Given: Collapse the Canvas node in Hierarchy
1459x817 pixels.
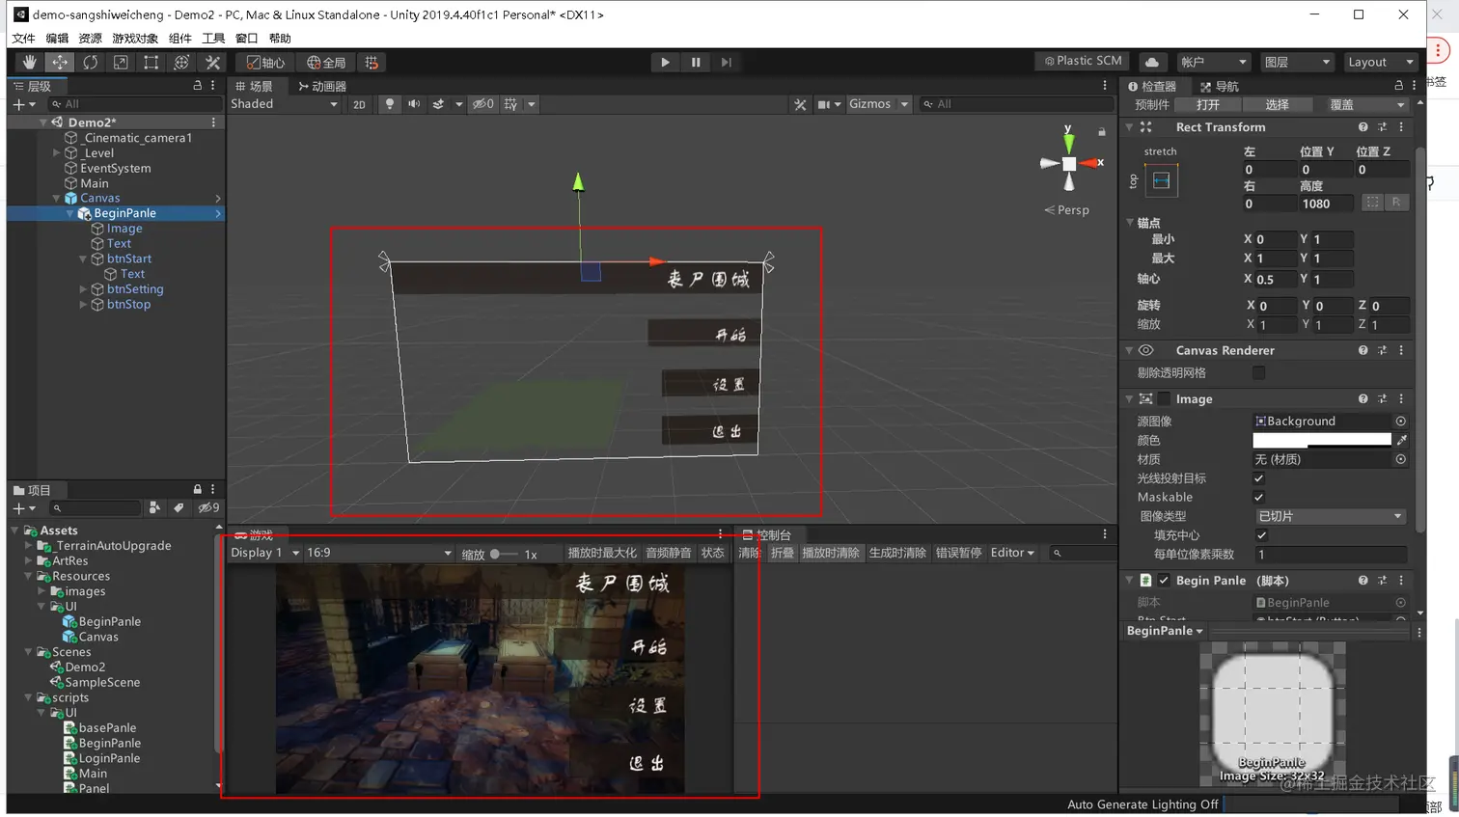Looking at the screenshot, I should pos(57,199).
